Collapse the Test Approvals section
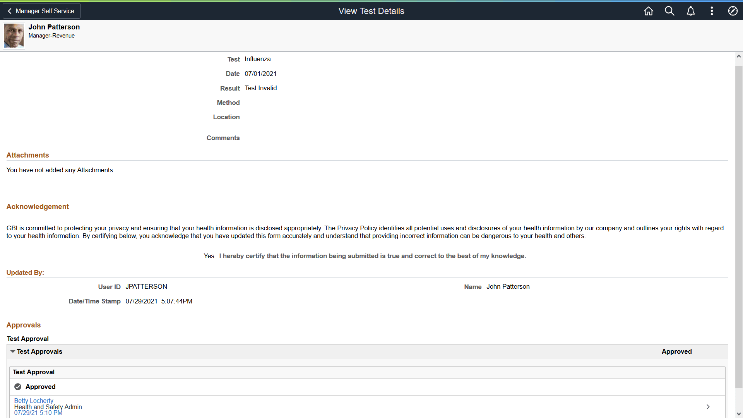 (x=13, y=351)
